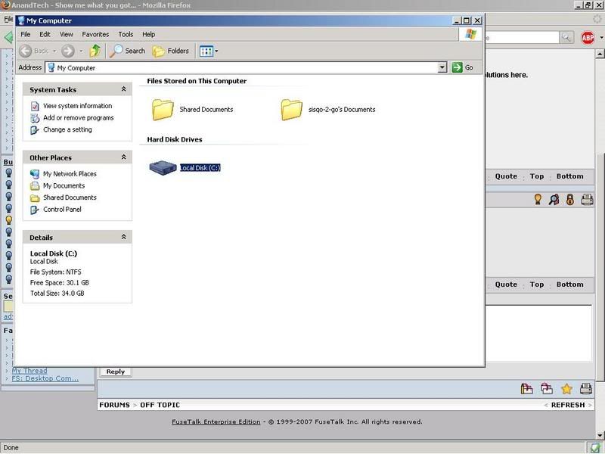
Task: Click the Firefox search magnifier button
Action: click(566, 37)
